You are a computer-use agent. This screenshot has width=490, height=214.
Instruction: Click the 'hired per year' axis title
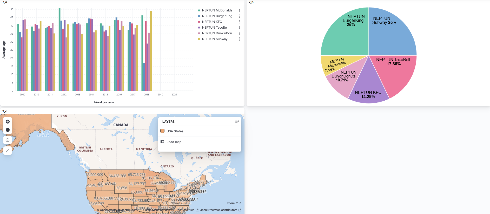tap(104, 102)
